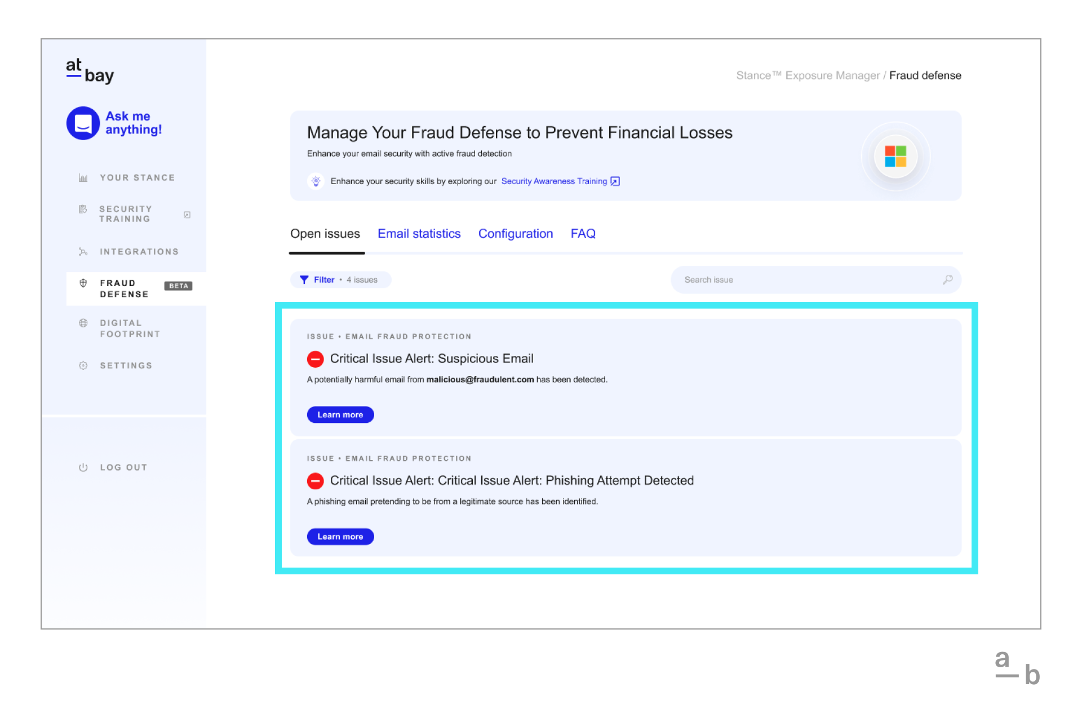
Task: Click the Search issue input field
Action: [815, 280]
